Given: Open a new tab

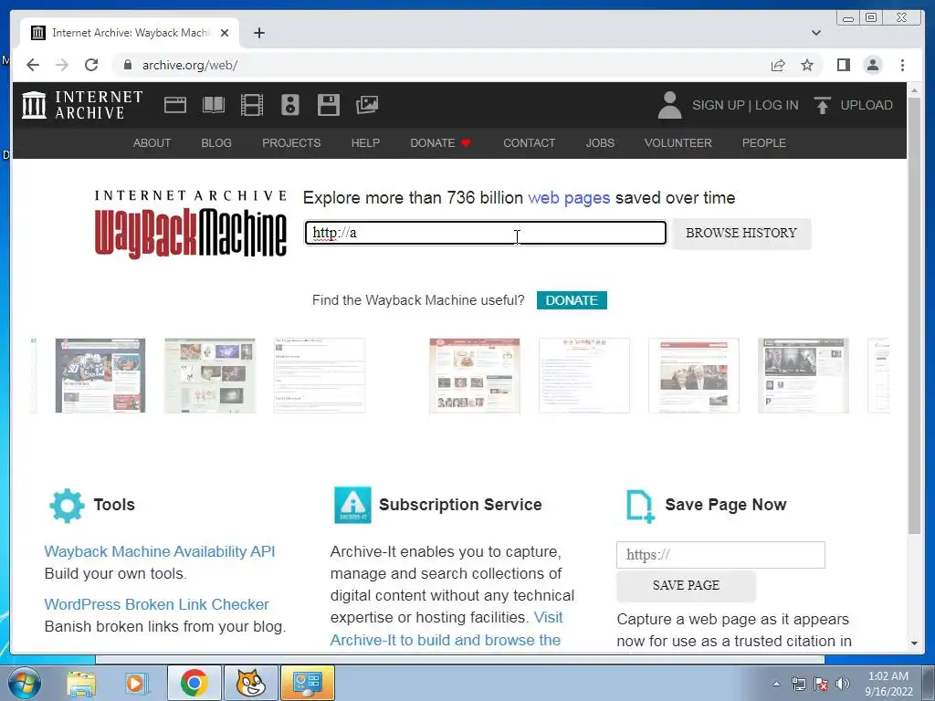Looking at the screenshot, I should click(x=258, y=33).
